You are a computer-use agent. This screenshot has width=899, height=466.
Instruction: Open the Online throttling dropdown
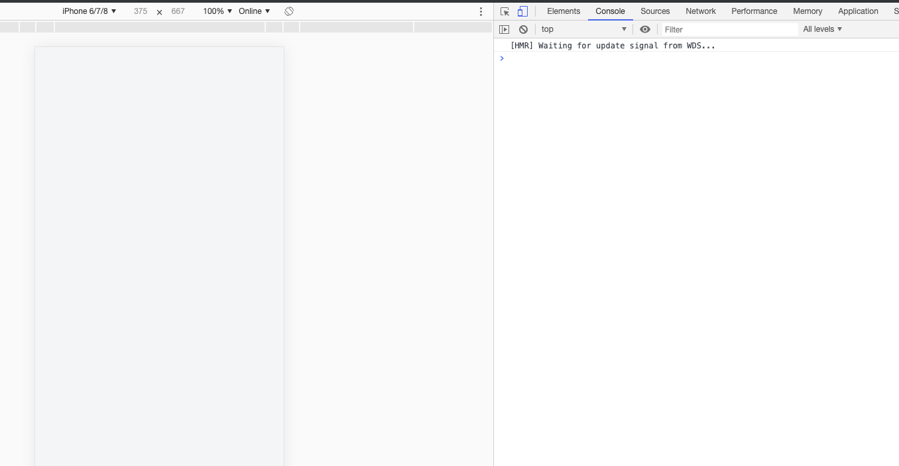click(255, 11)
